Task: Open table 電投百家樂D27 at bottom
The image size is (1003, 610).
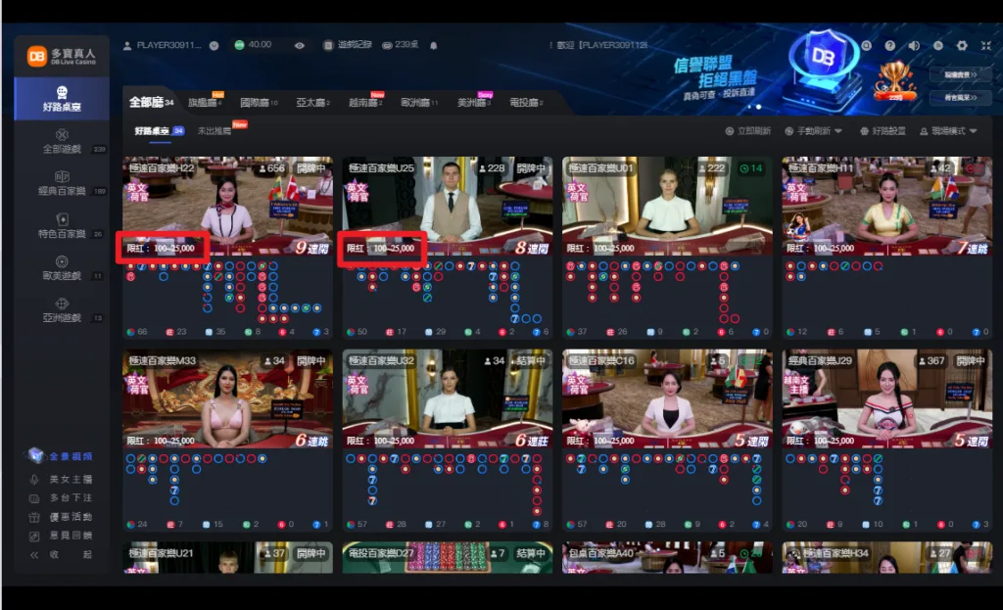Action: pyautogui.click(x=447, y=557)
